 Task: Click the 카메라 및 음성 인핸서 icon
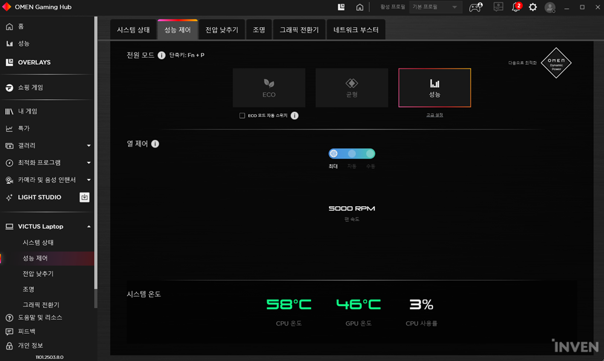[9, 180]
